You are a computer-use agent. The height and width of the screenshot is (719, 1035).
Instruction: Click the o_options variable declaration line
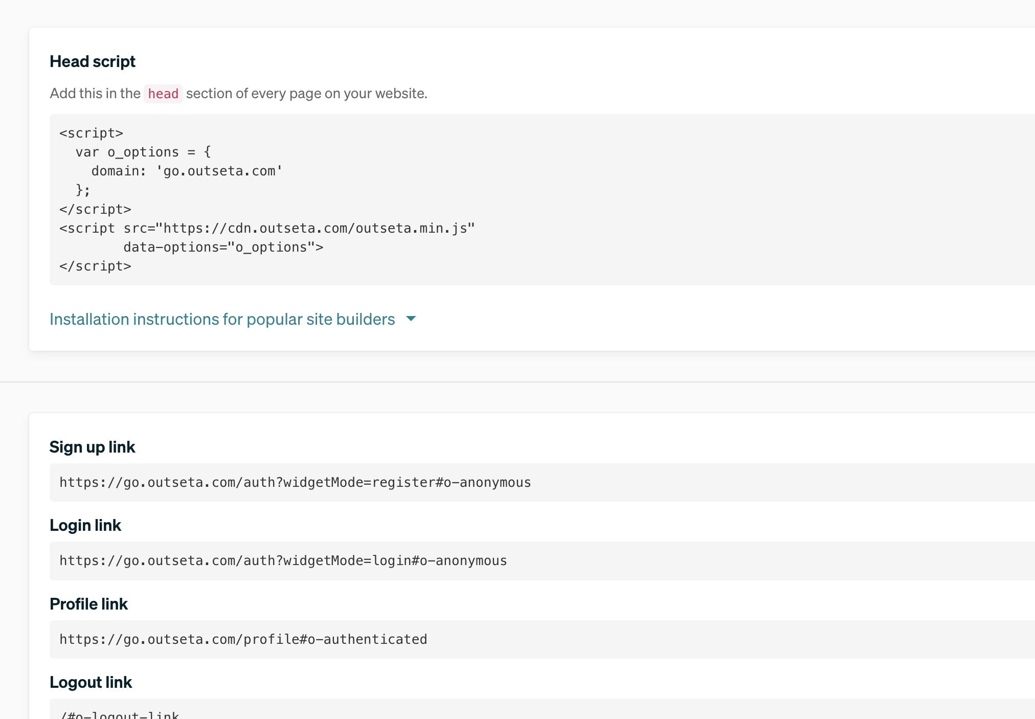pos(144,151)
